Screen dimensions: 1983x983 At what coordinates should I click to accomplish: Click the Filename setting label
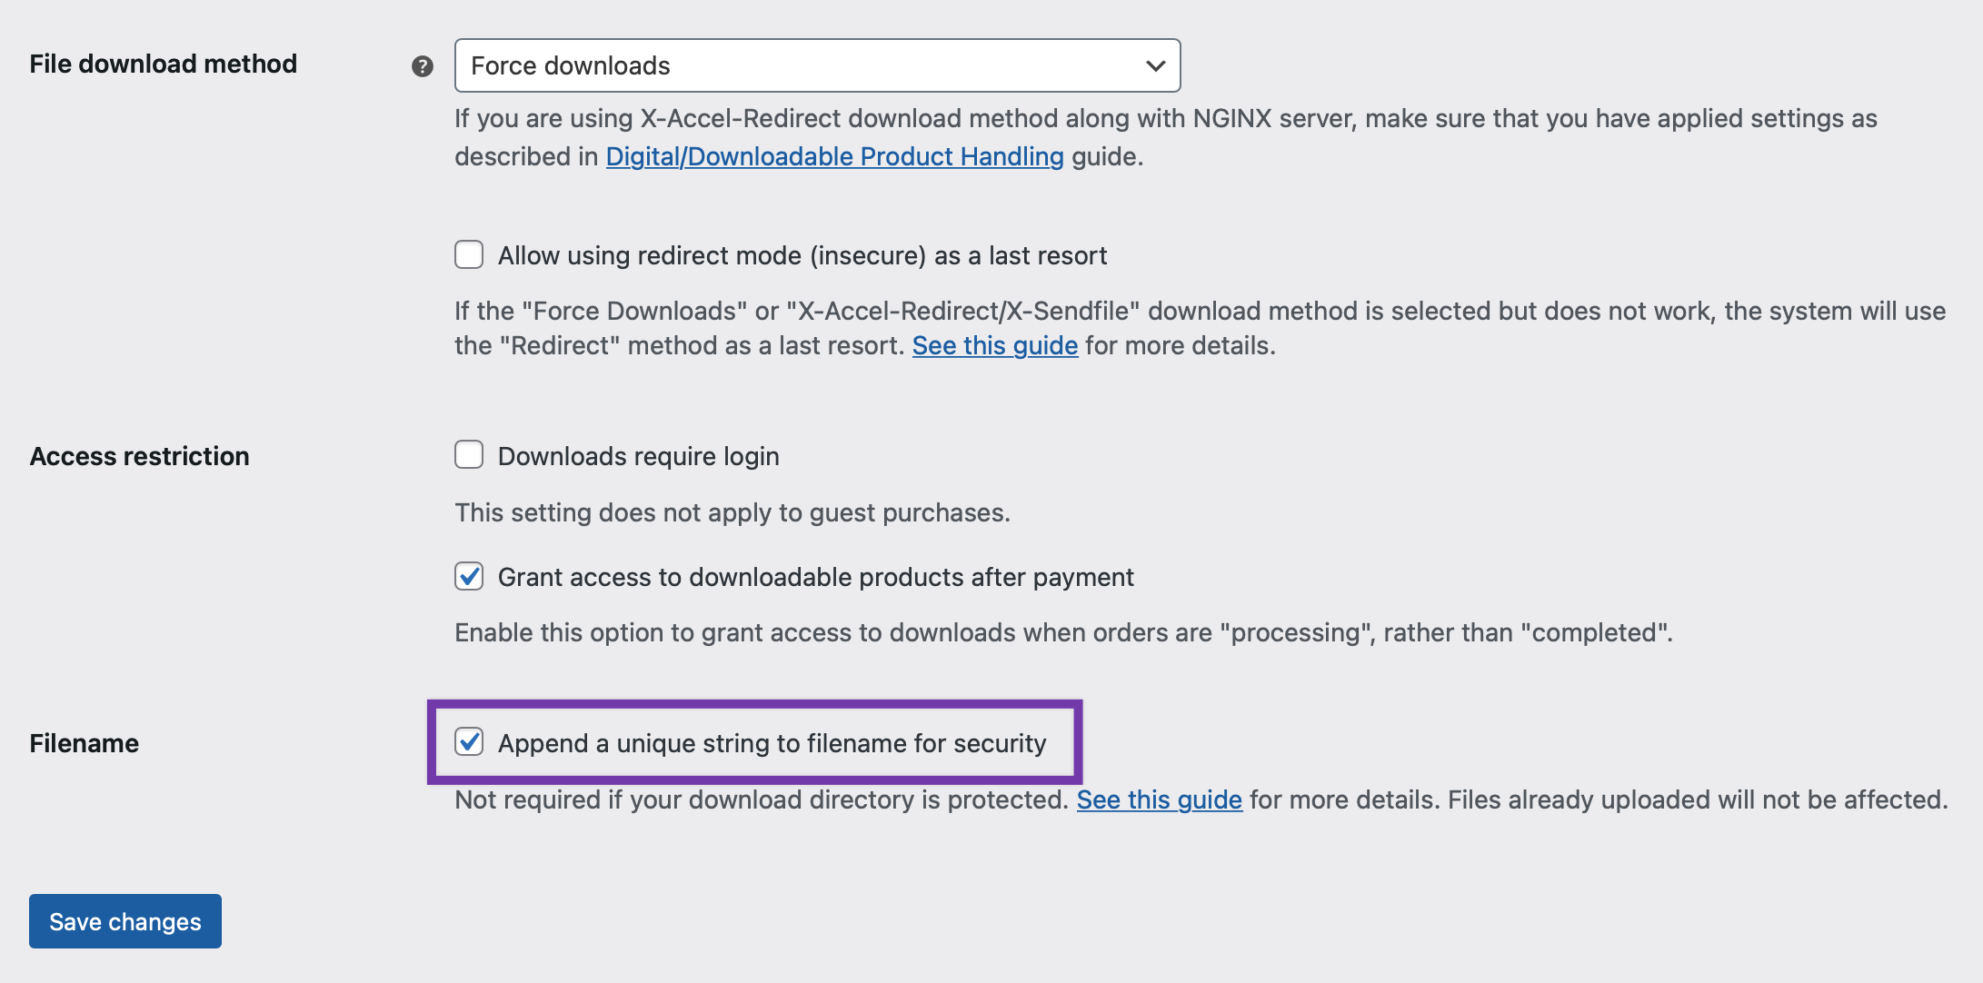tap(84, 742)
